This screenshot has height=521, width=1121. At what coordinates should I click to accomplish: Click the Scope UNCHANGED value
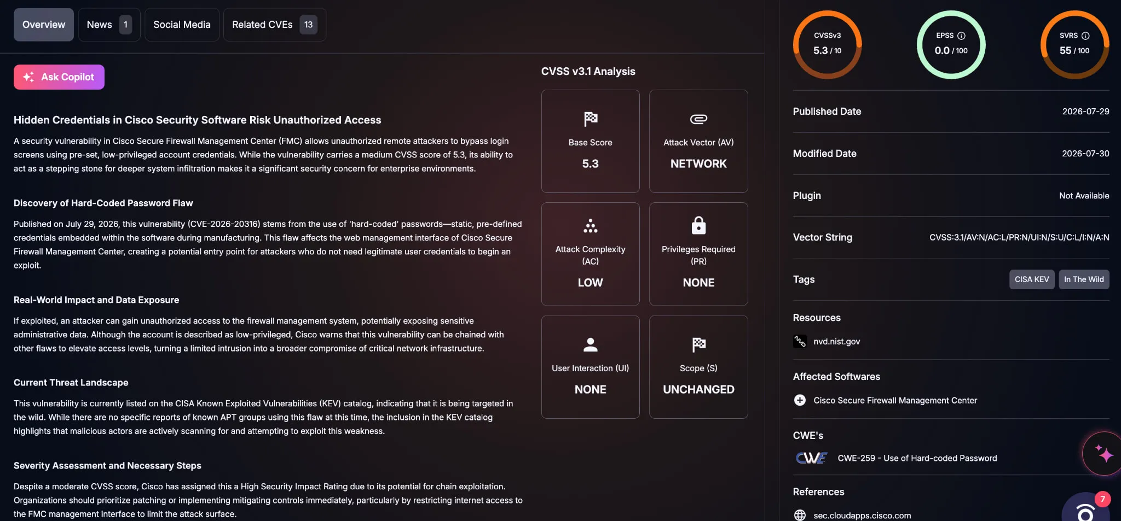pyautogui.click(x=698, y=390)
